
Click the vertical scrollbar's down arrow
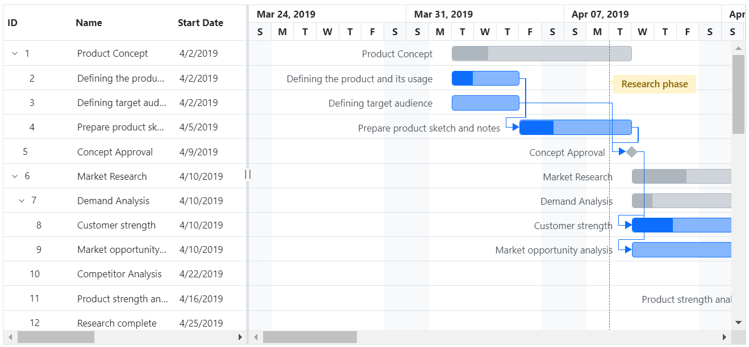739,323
